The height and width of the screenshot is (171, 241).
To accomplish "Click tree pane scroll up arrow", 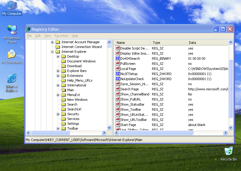I will point(109,42).
